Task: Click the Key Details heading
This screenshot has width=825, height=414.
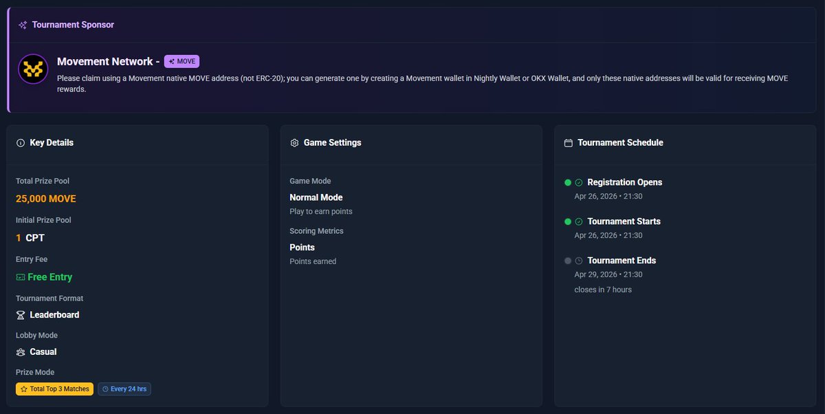Action: pos(52,143)
